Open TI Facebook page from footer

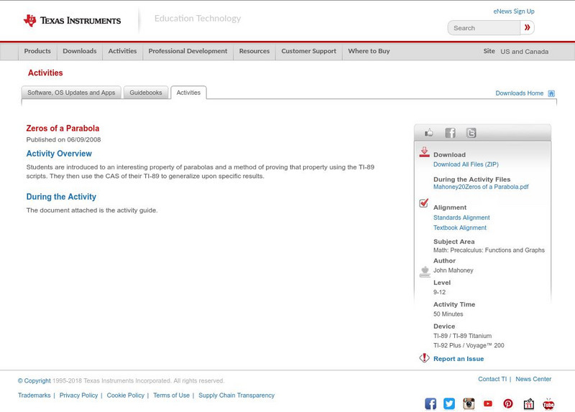coord(431,403)
